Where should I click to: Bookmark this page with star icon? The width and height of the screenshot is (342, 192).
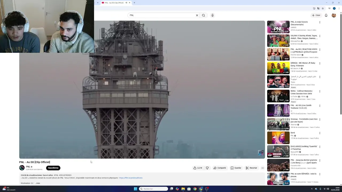323,9
